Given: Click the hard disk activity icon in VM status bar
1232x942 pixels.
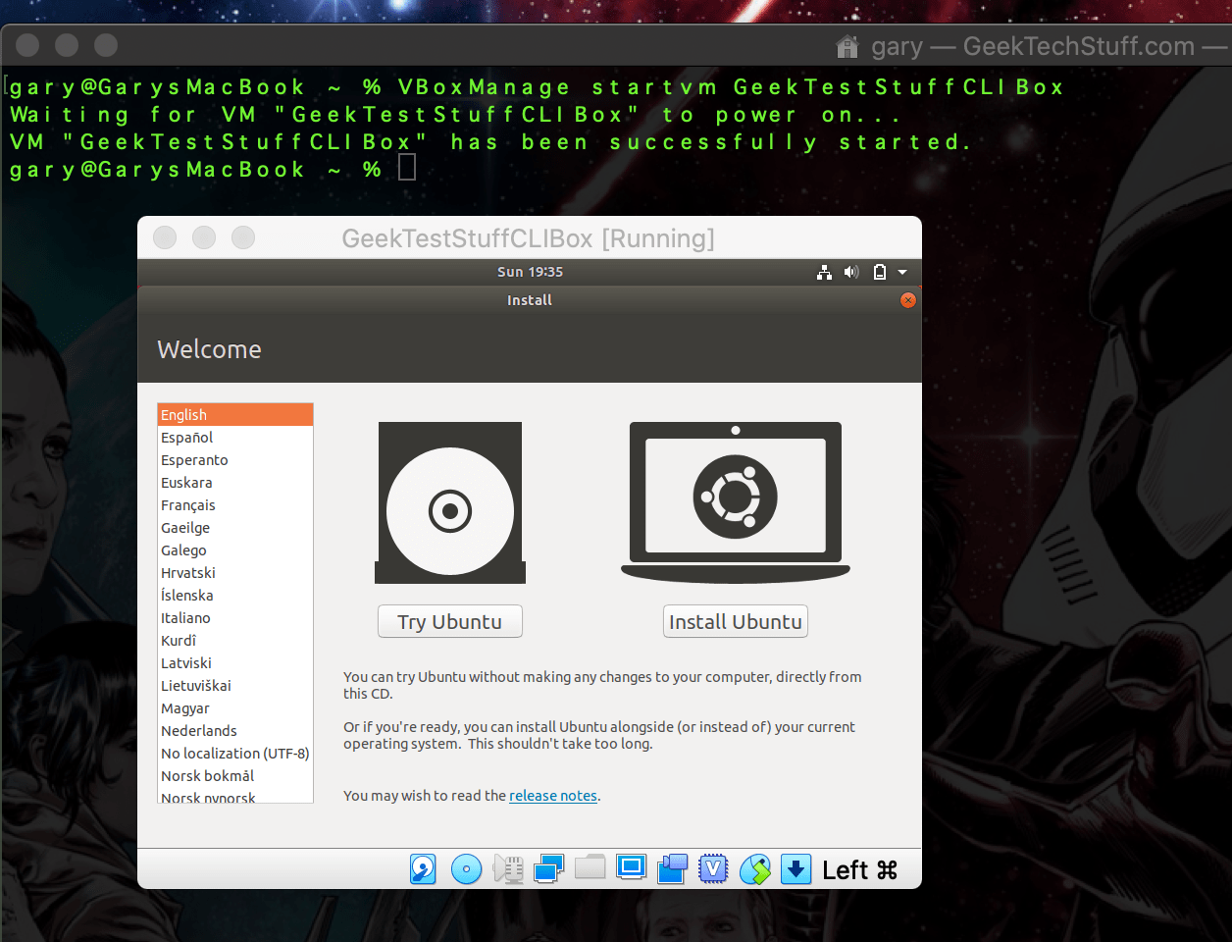Looking at the screenshot, I should 423,868.
